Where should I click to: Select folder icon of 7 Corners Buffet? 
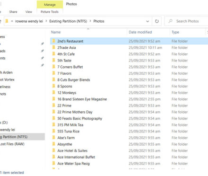[54, 67]
